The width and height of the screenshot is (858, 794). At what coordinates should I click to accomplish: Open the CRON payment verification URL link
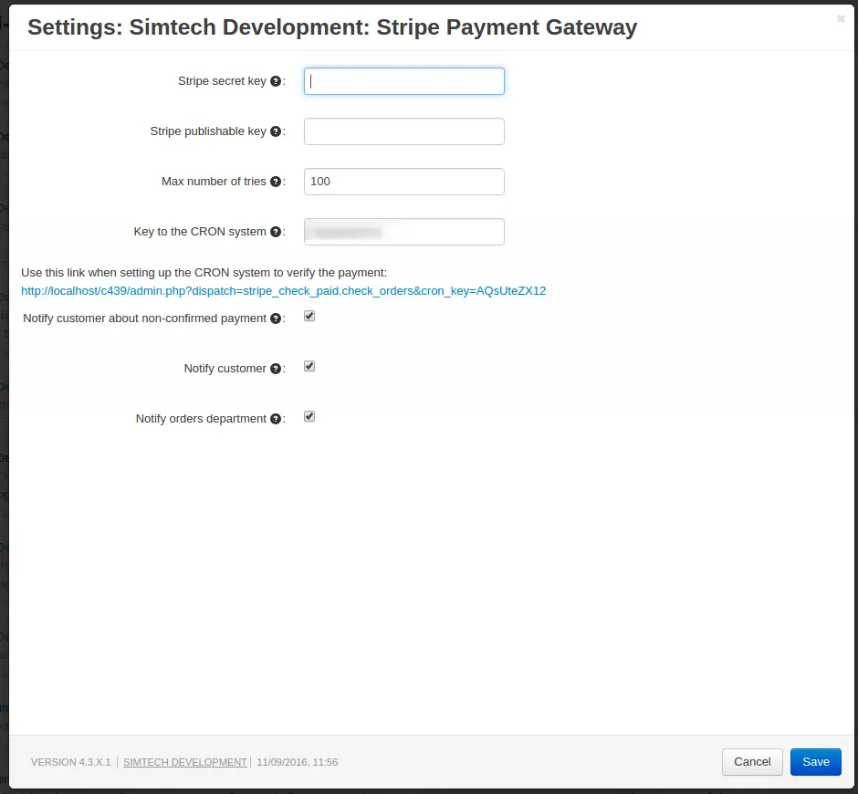[283, 291]
